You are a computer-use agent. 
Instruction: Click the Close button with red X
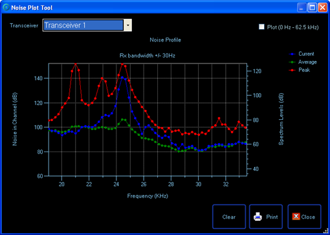pos(304,217)
